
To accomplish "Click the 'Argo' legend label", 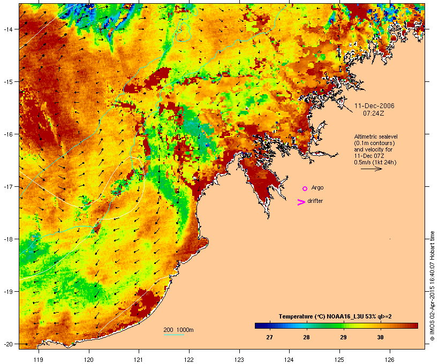I will point(317,187).
